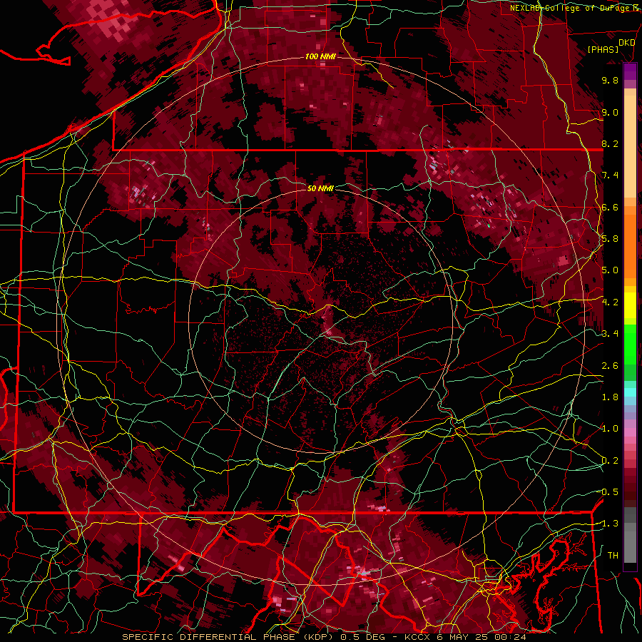
Task: Click the 'TH' threshold label on scale
Action: pos(613,556)
